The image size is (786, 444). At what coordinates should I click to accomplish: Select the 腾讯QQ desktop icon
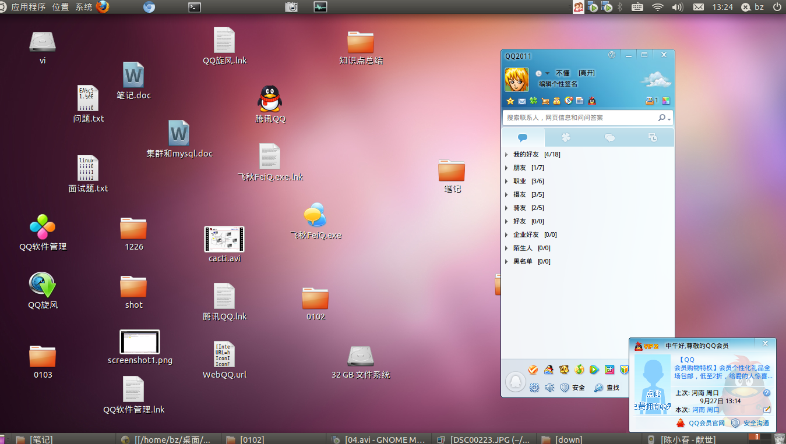coord(270,105)
